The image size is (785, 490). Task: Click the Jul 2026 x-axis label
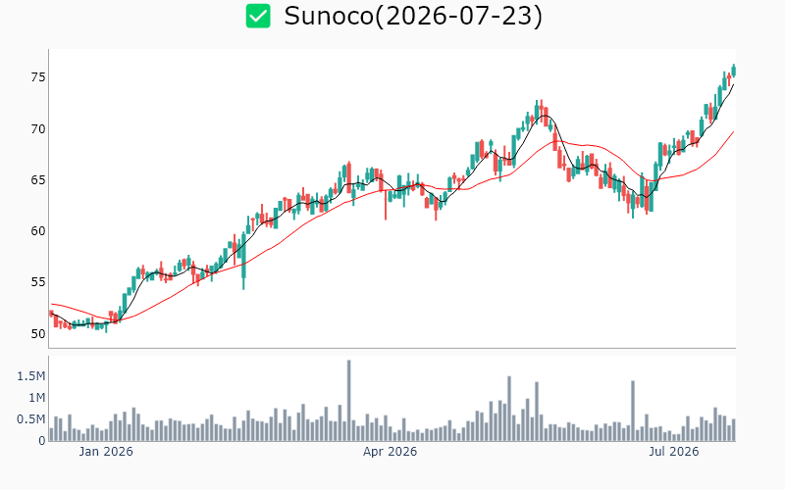(674, 452)
